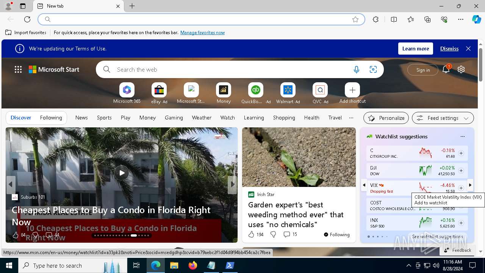Add S&P 500 INX to watchlist
The image size is (485, 273).
[461, 223]
